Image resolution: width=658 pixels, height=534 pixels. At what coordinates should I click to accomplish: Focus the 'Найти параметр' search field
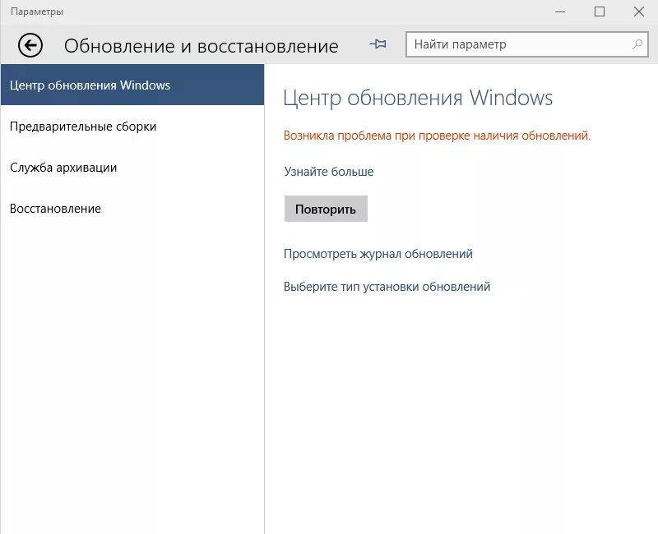(x=526, y=44)
